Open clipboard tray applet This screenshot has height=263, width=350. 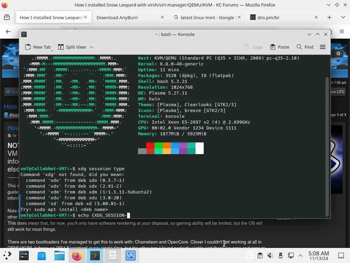(x=260, y=255)
